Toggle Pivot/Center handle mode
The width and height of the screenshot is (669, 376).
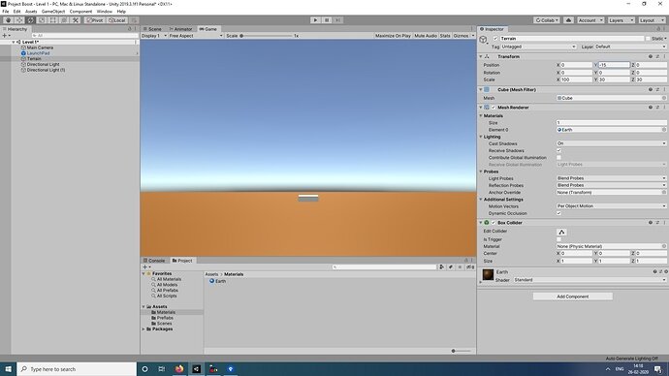[x=95, y=20]
